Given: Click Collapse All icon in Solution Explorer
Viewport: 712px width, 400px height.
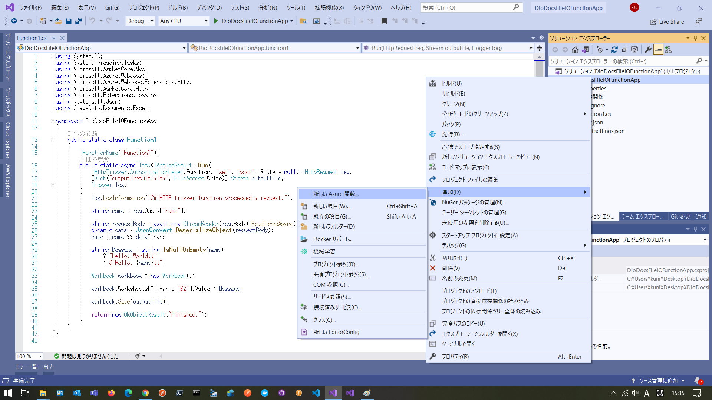Looking at the screenshot, I should click(x=624, y=50).
